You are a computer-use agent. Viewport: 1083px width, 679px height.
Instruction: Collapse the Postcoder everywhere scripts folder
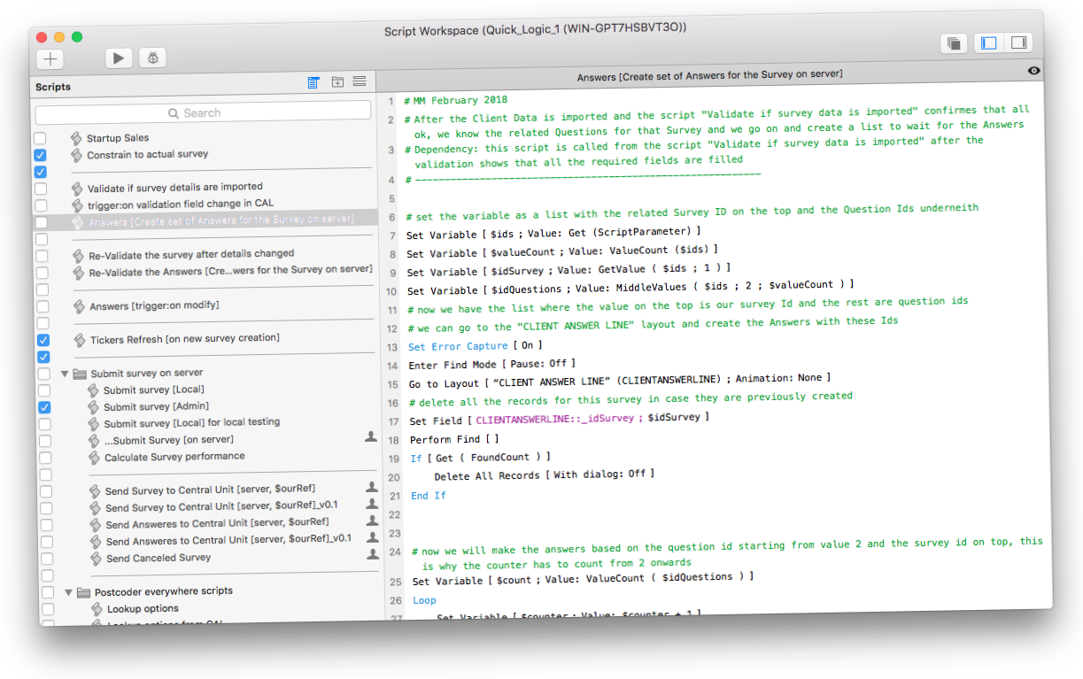(69, 592)
